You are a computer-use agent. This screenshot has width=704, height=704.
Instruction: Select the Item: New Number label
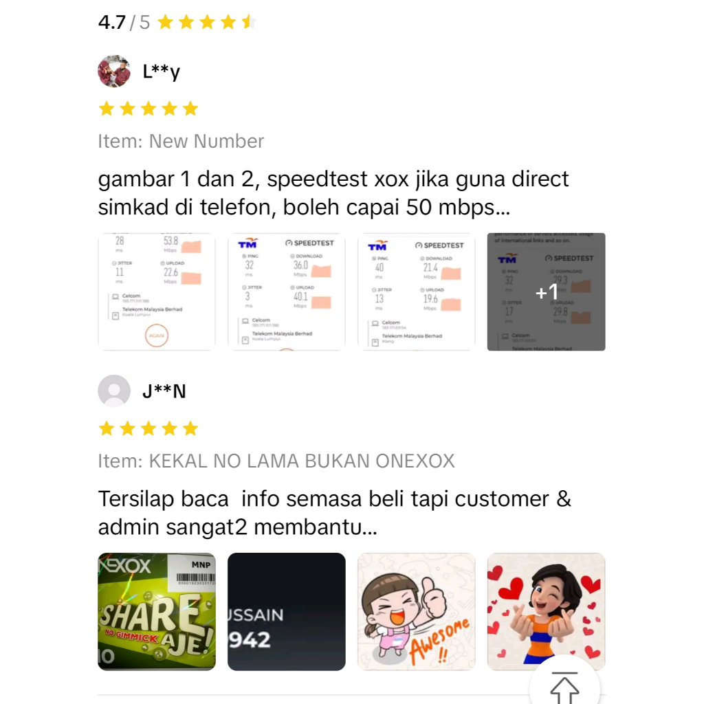coord(181,142)
